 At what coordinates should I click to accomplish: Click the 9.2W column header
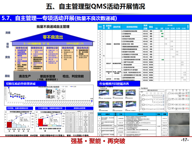[x=173, y=28]
